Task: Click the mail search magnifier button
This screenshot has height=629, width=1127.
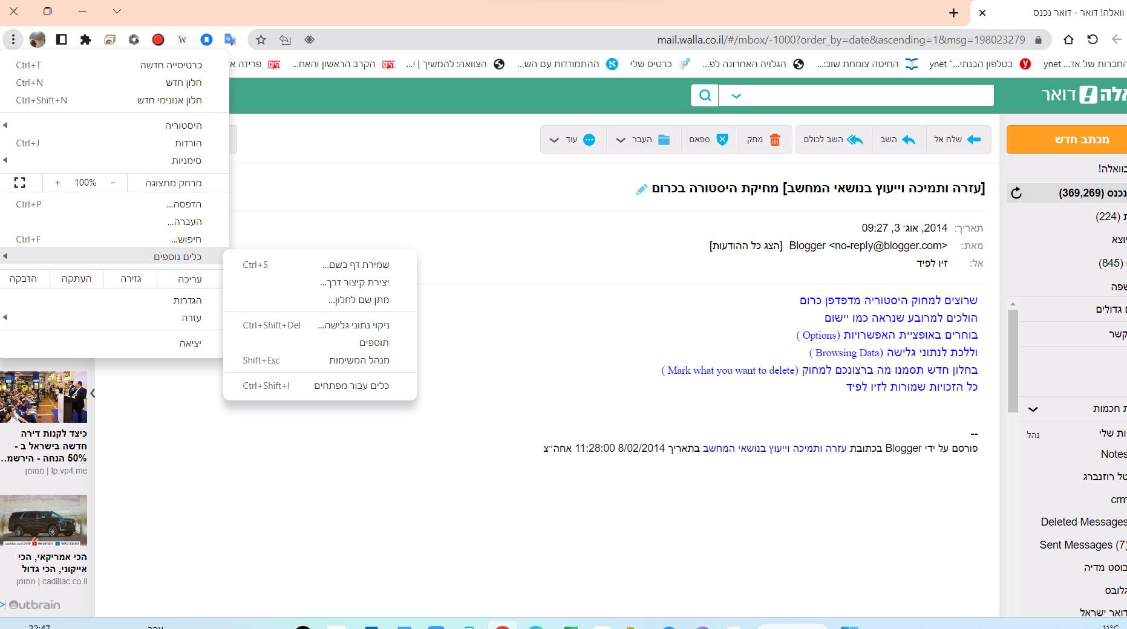Action: coord(705,96)
